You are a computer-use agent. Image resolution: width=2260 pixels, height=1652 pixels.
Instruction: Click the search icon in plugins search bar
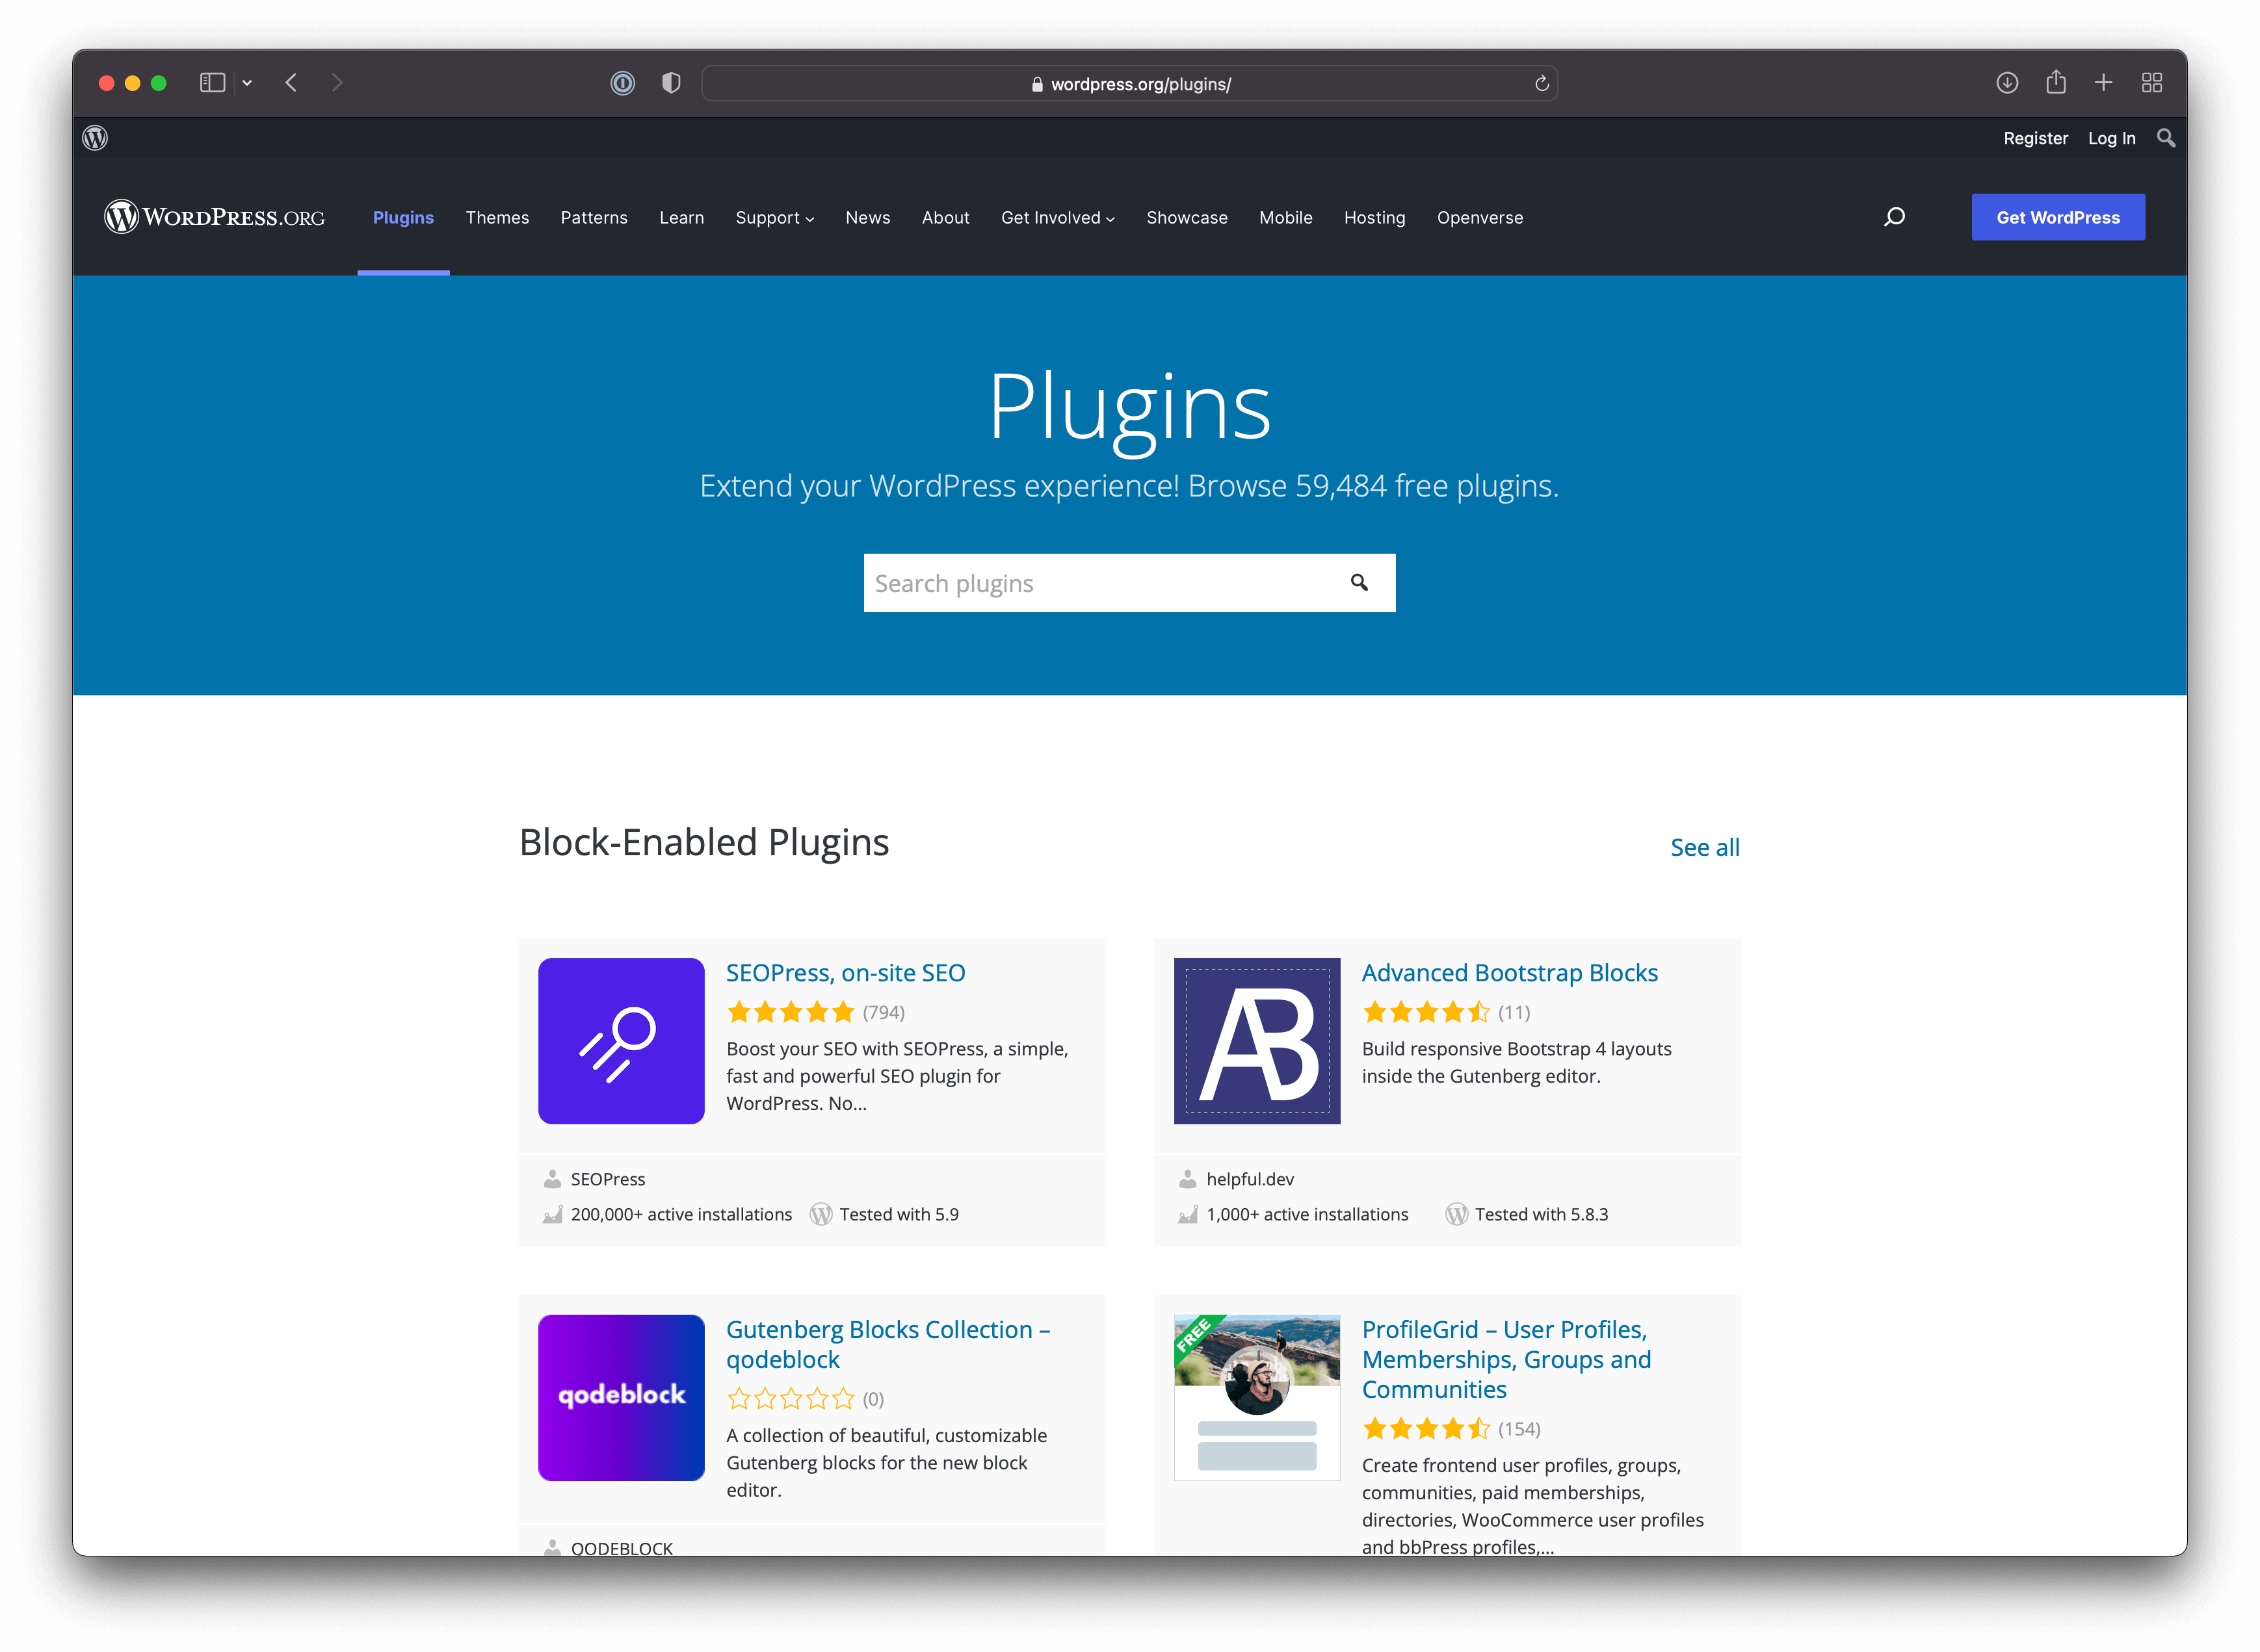[1360, 582]
